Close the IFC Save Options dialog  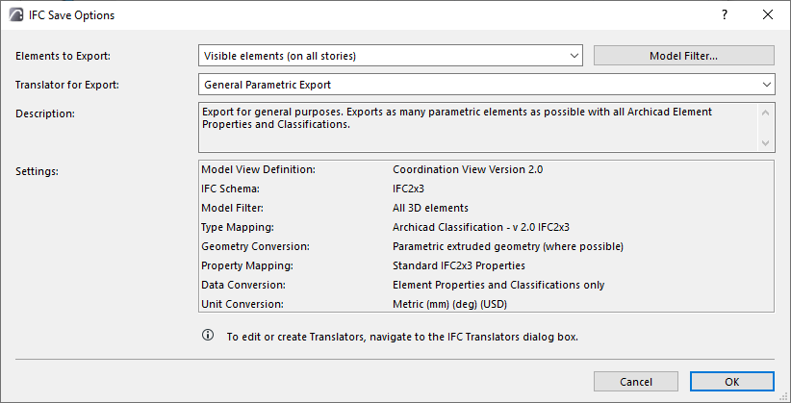coord(767,15)
